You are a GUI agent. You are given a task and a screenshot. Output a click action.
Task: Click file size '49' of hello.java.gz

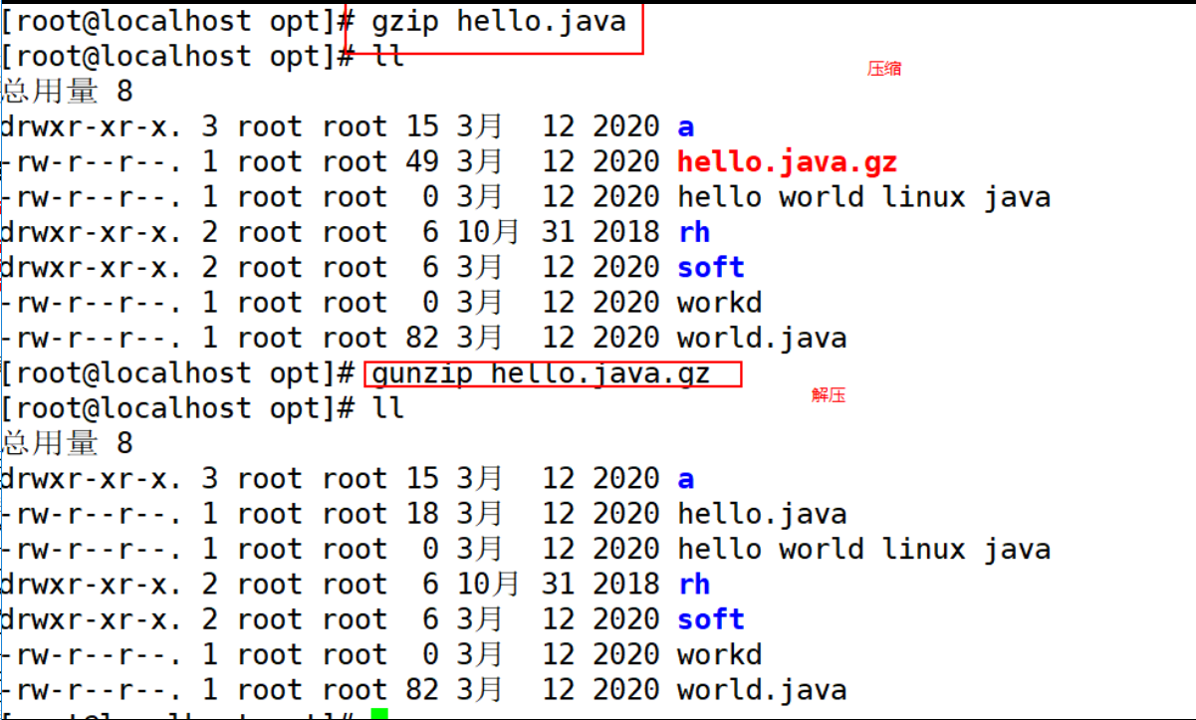tap(422, 161)
